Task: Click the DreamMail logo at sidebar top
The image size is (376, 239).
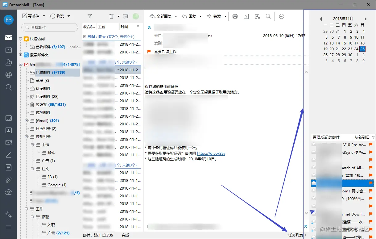Action: [x=9, y=20]
